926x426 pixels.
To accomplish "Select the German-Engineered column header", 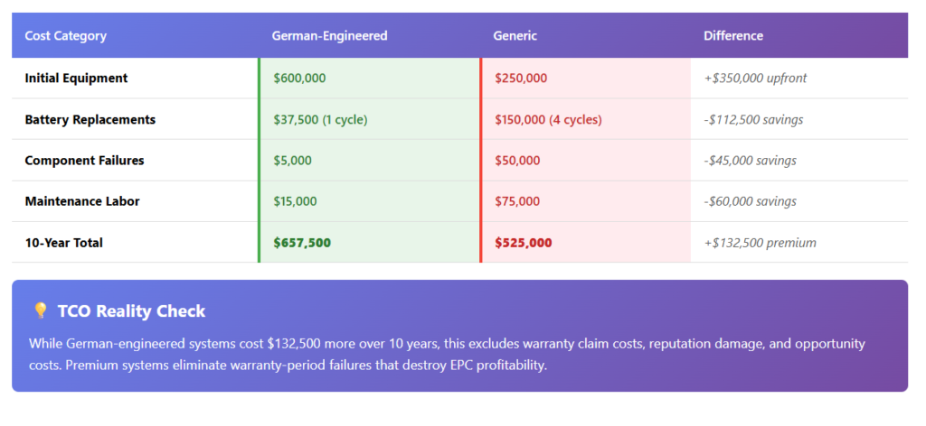I will coord(329,36).
